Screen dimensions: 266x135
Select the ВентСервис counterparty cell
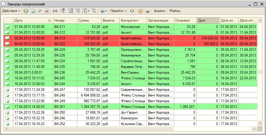coord(133,72)
